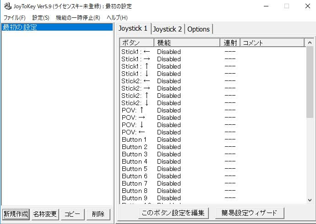
Task: Click the コピー button
Action: [72, 214]
